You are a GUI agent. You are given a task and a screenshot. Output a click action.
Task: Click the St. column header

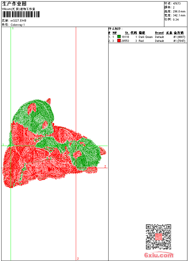[127, 33]
